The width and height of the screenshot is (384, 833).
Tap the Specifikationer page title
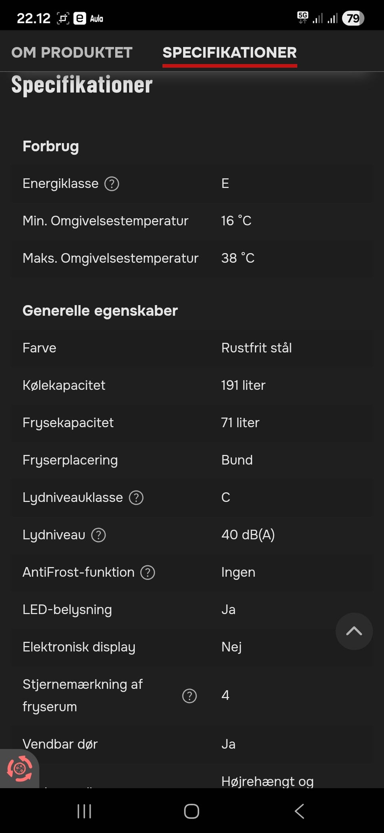pos(82,85)
